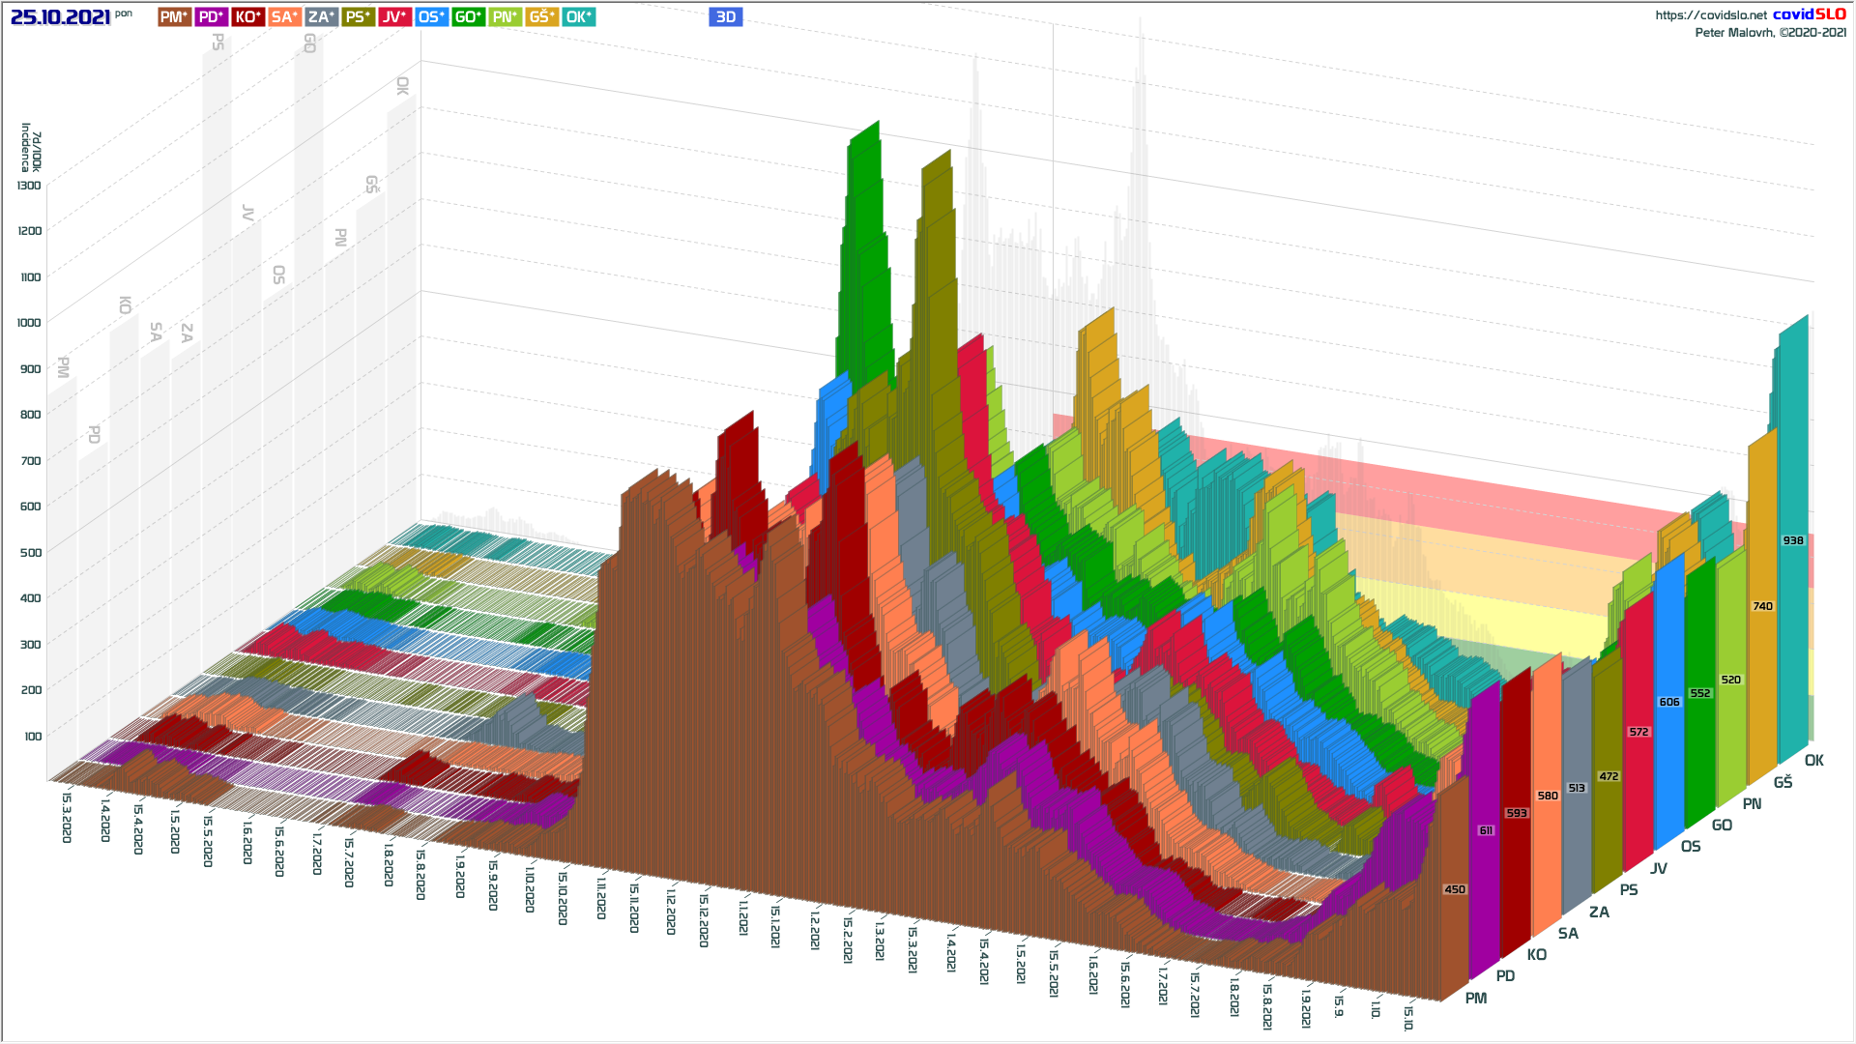Screen dimensions: 1856x1044
Task: Click the red JV region button
Action: 394,16
